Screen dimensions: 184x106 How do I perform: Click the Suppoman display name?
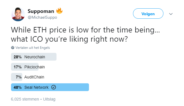41,11
